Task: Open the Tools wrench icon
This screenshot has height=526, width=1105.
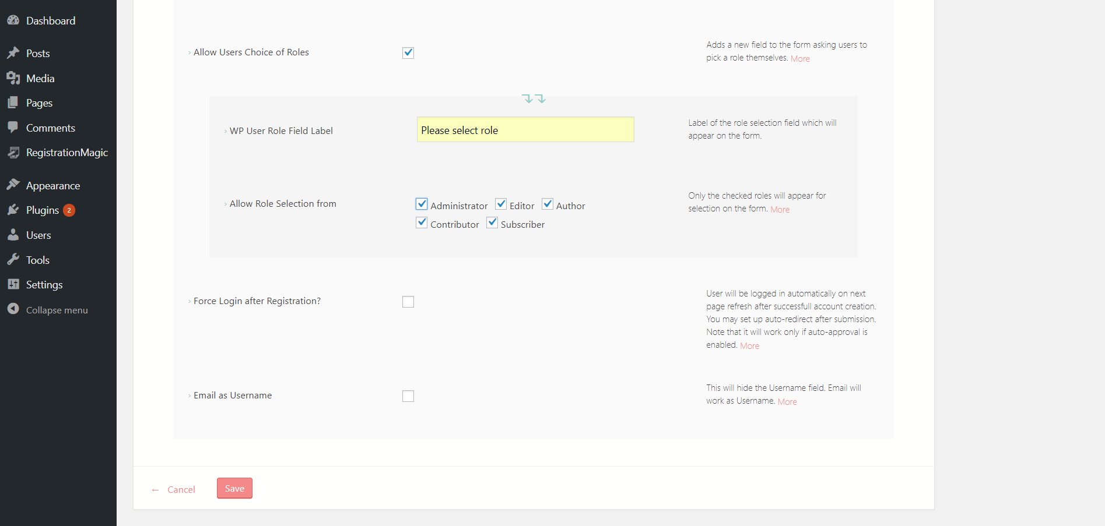Action: (x=13, y=260)
